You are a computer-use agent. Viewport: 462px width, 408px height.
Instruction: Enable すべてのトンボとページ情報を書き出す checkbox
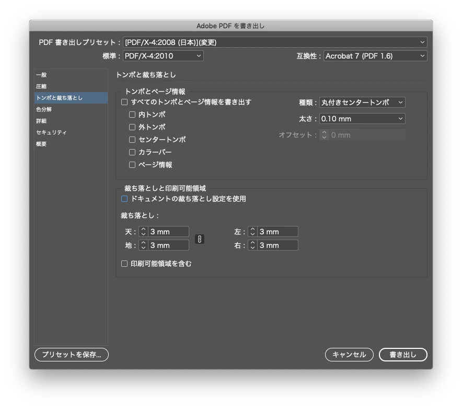pyautogui.click(x=124, y=102)
